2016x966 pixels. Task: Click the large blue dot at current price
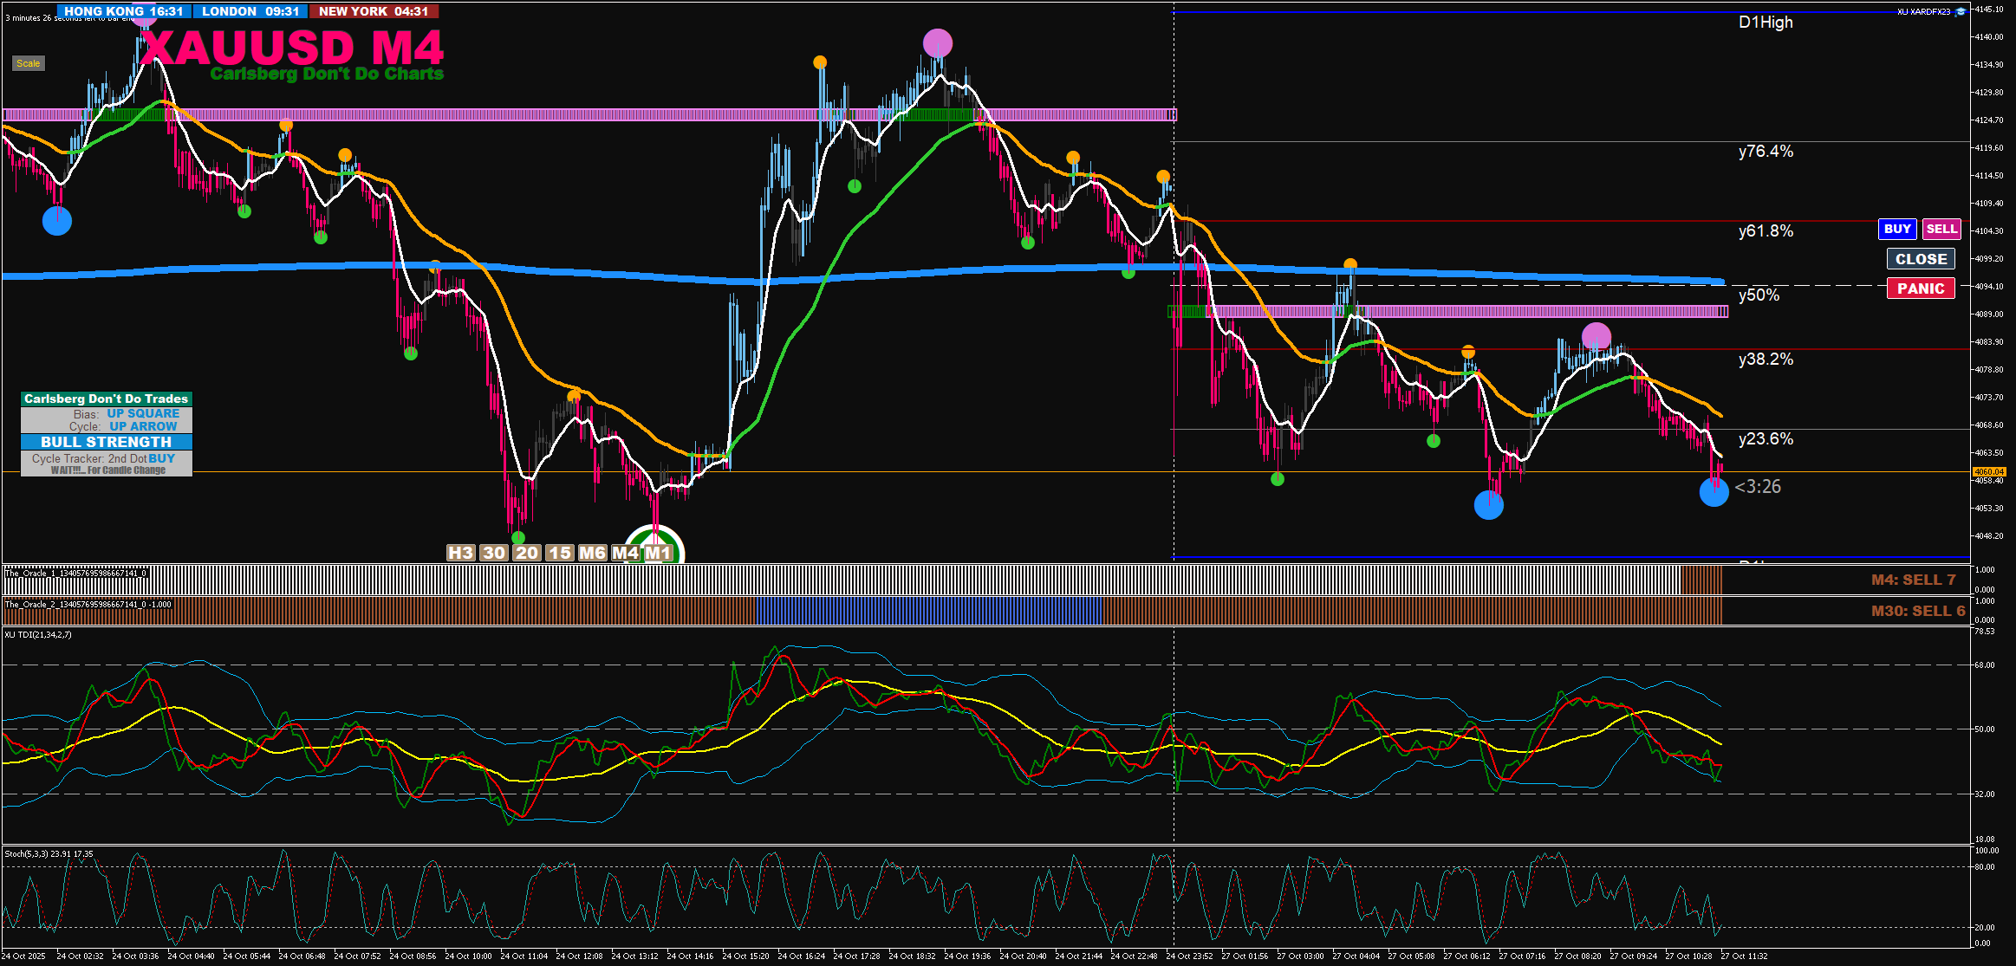point(1714,492)
